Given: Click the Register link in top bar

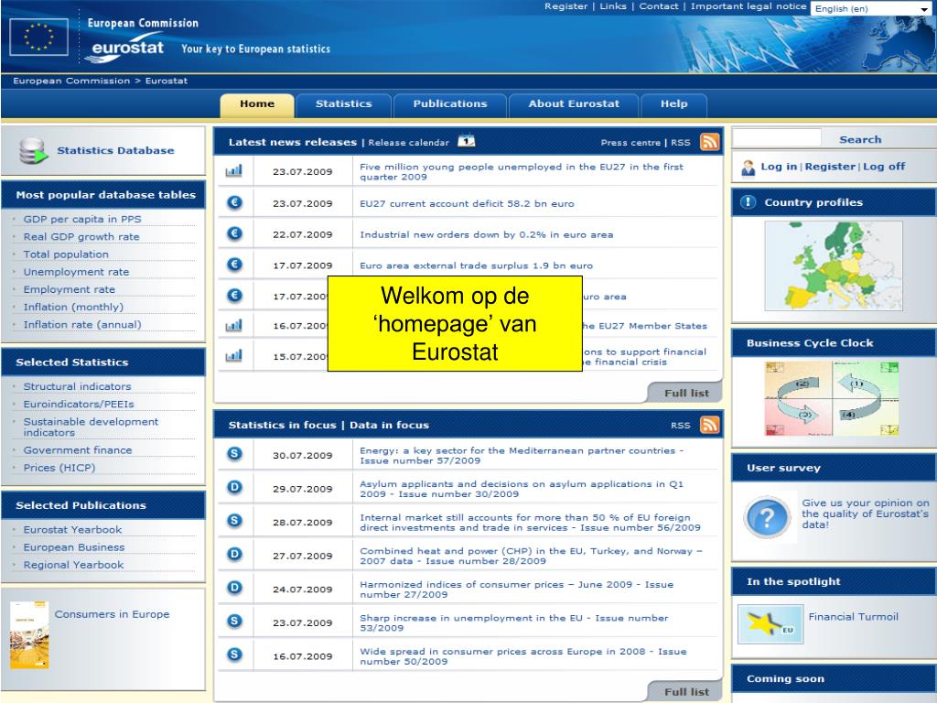Looking at the screenshot, I should pyautogui.click(x=565, y=6).
